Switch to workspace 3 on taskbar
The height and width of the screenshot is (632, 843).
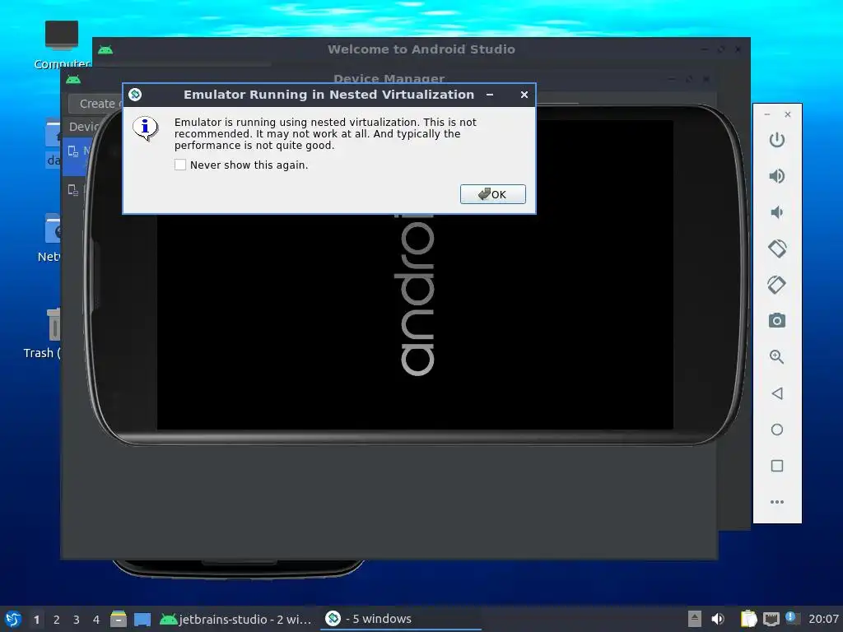[77, 620]
